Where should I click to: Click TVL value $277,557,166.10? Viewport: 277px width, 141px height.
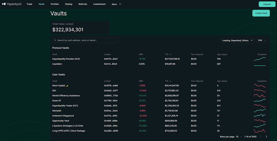[x=172, y=59]
